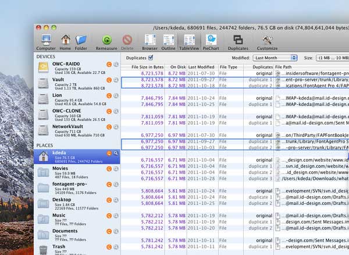The width and height of the screenshot is (349, 255).
Task: Select the original 5,781,242 row
Action: [x=235, y=240]
